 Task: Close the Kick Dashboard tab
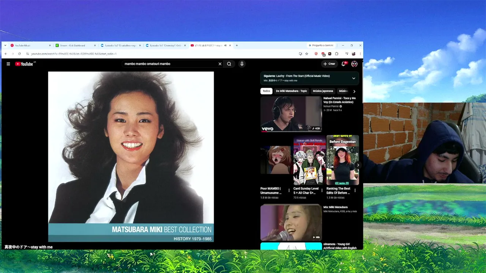point(95,45)
